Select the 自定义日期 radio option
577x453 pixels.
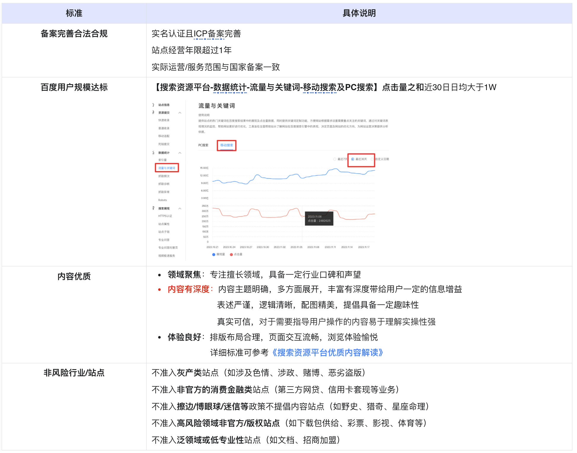click(372, 159)
